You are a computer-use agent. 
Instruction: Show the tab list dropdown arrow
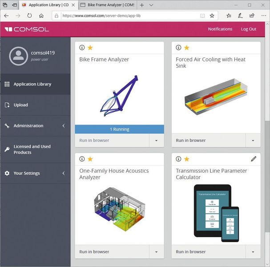pyautogui.click(x=151, y=5)
